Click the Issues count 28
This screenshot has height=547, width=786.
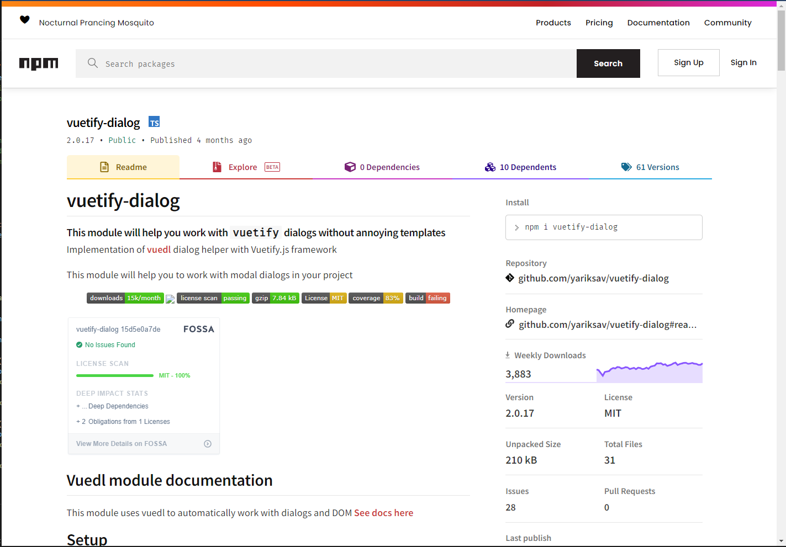510,507
